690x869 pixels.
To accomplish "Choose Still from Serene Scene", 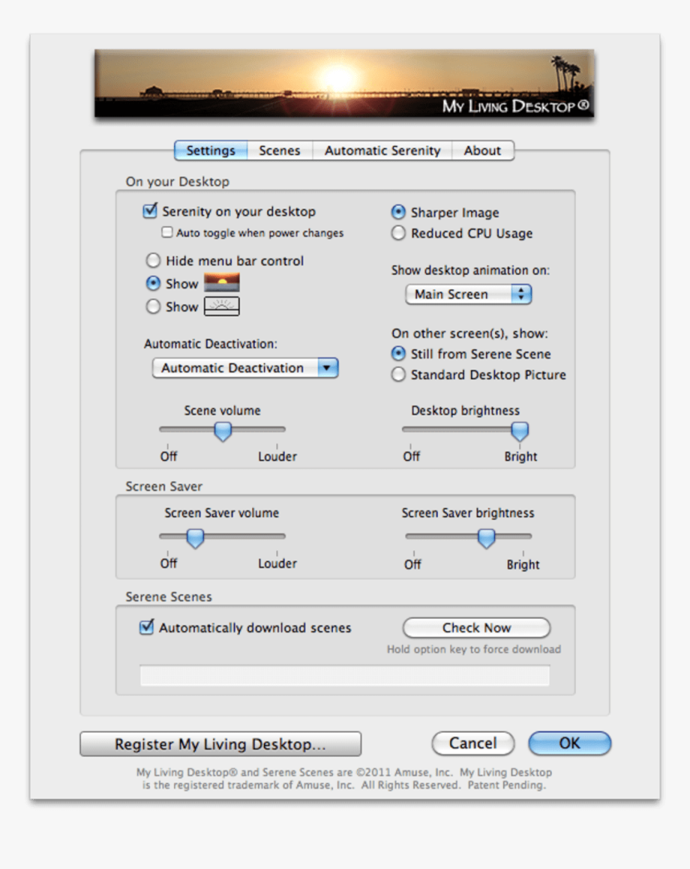I will tap(398, 353).
